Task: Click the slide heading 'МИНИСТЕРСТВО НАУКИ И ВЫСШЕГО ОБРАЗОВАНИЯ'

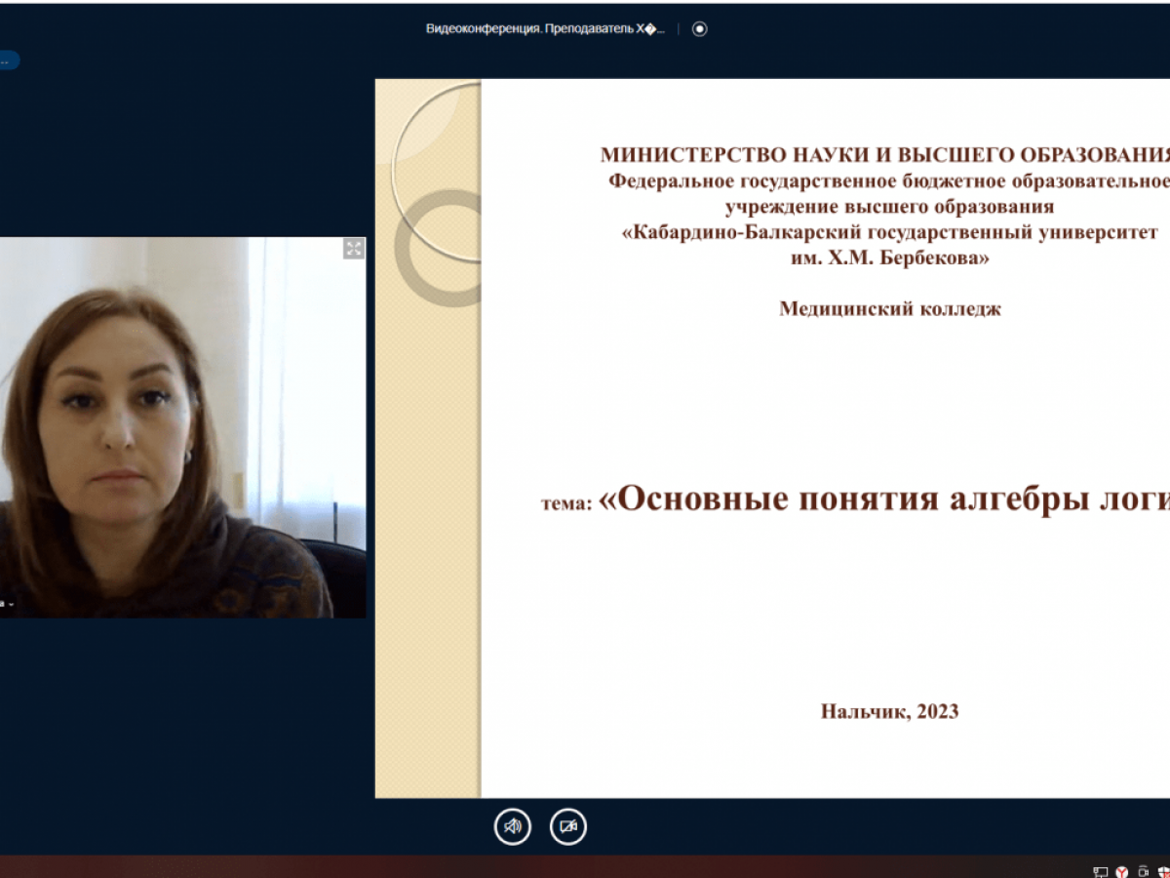Action: tap(885, 154)
